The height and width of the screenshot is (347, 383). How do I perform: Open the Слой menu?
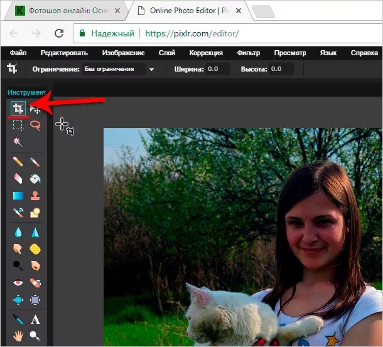tap(167, 53)
